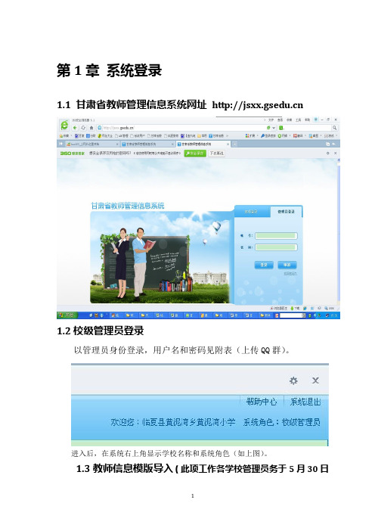Click the 开始 Start button on taskbar
Image resolution: width=375 pixels, height=531 pixels.
click(67, 315)
